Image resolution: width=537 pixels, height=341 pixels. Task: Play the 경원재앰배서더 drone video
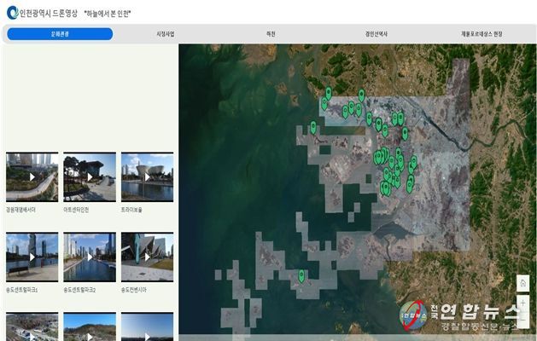click(x=32, y=176)
